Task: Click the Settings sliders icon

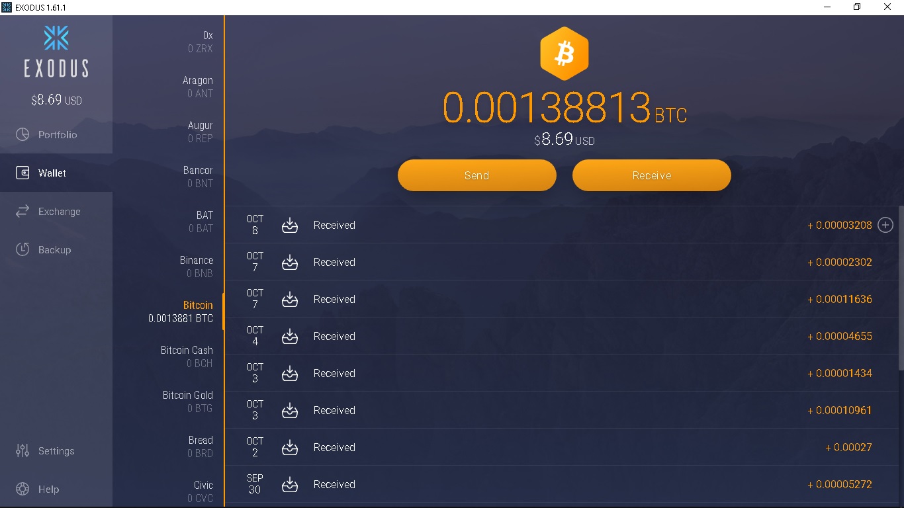Action: pyautogui.click(x=23, y=450)
